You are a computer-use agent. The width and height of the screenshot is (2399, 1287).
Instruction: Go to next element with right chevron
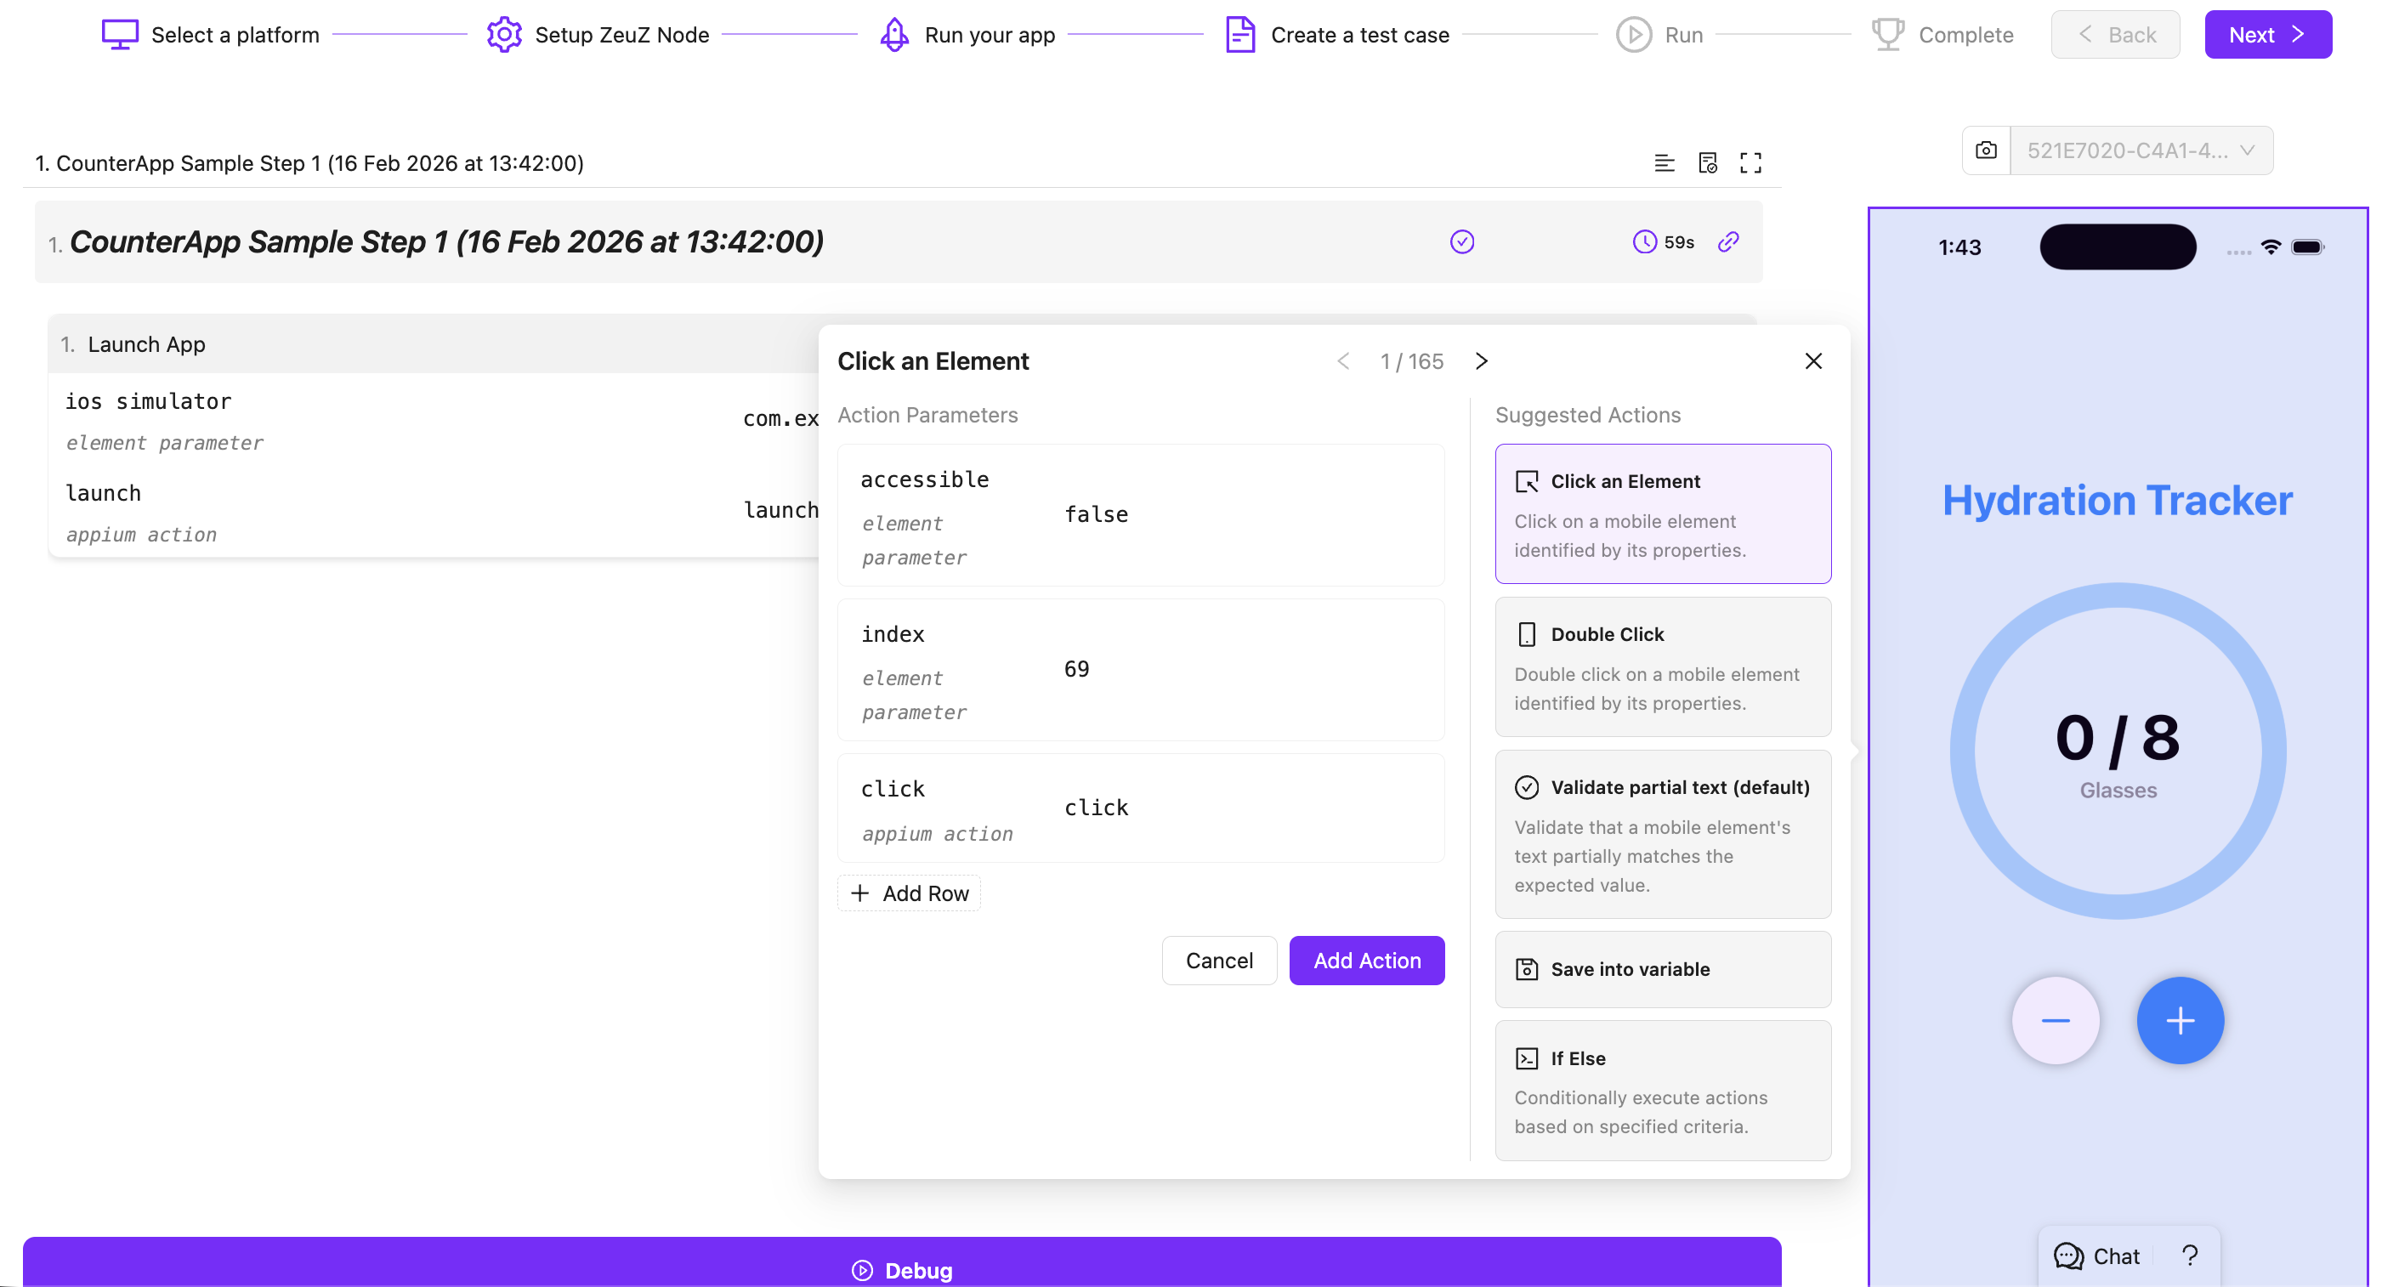point(1481,361)
